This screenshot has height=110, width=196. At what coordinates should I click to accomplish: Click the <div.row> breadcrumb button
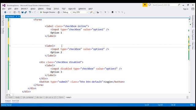(40, 97)
